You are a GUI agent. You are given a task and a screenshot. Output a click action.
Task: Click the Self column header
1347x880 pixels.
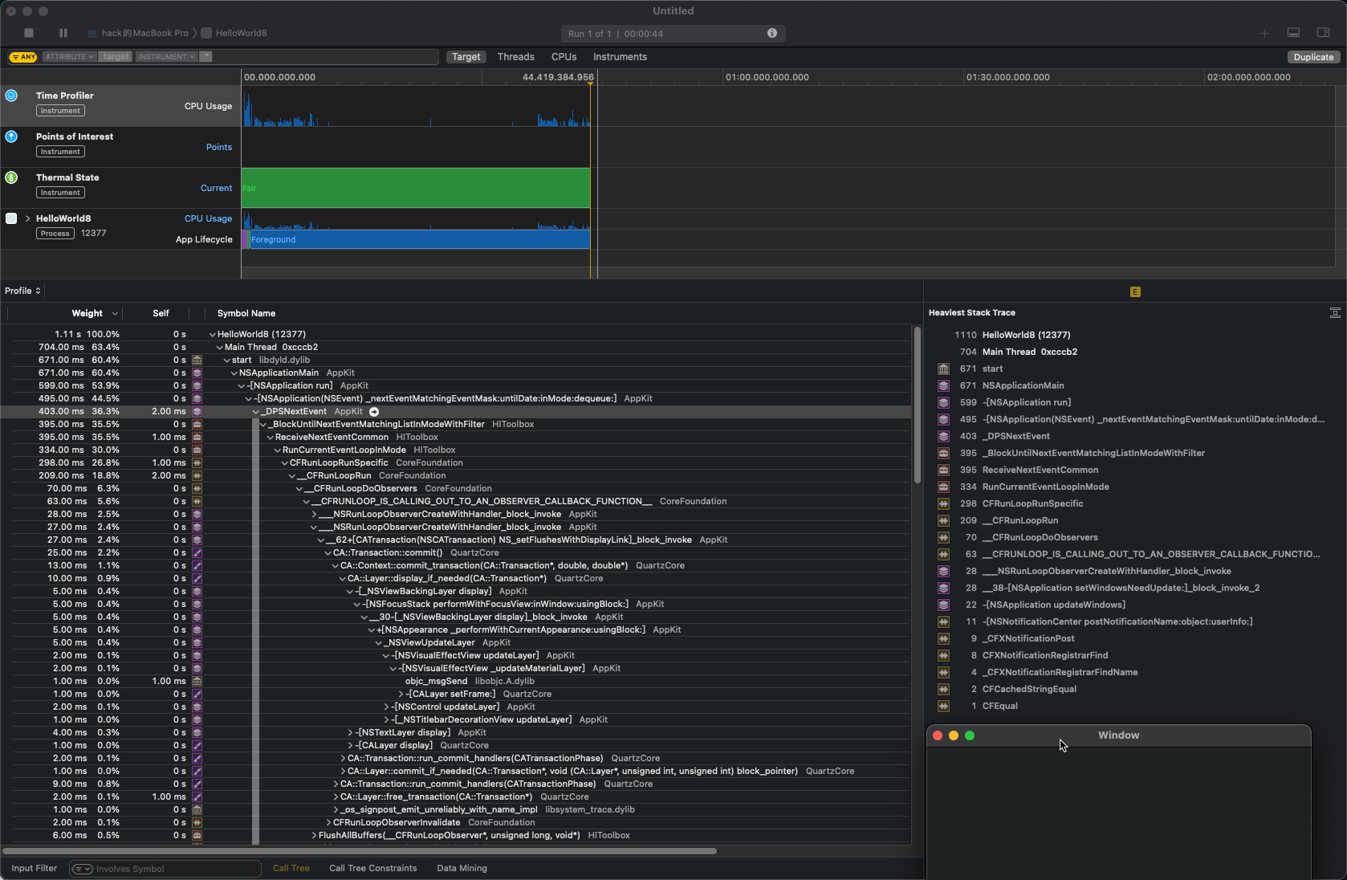[161, 314]
